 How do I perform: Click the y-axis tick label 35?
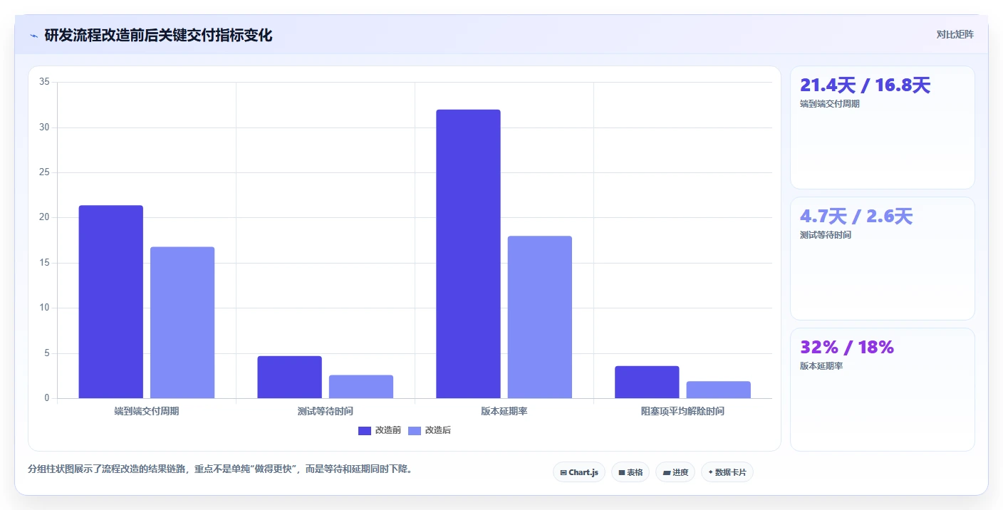click(x=44, y=82)
